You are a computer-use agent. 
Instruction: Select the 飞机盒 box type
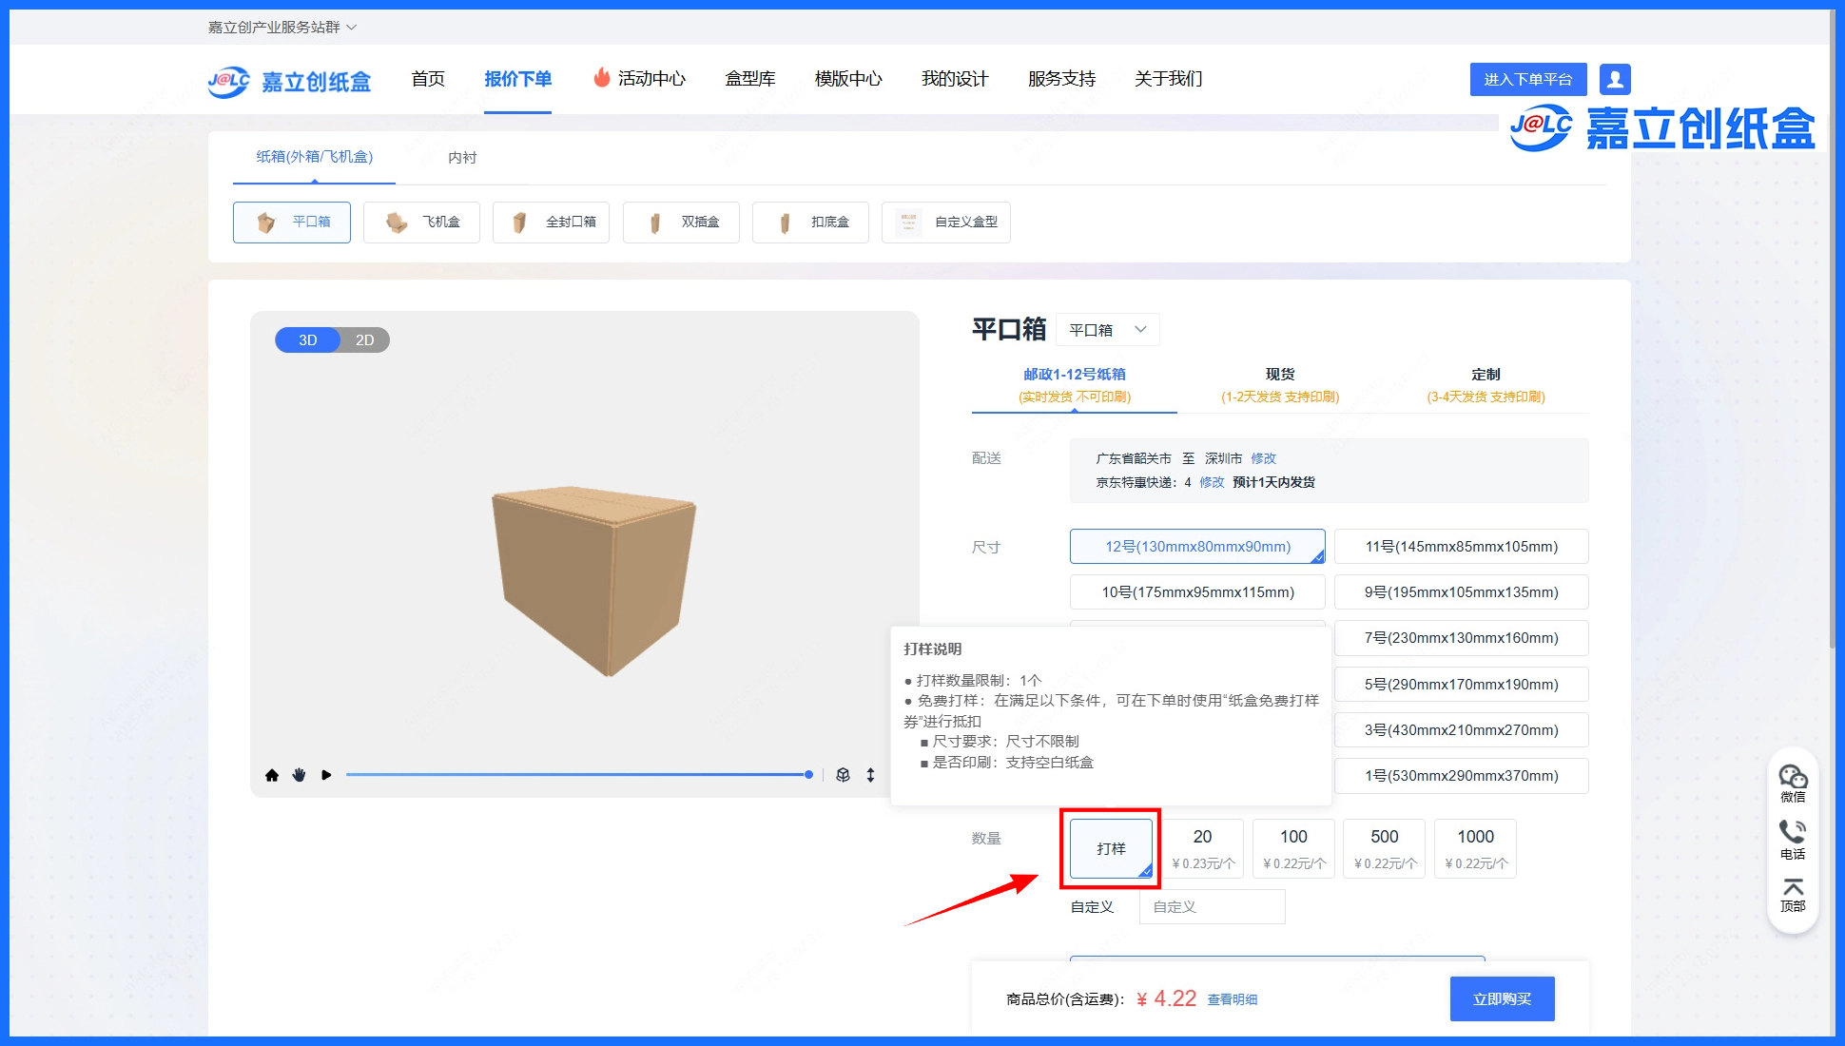[421, 222]
